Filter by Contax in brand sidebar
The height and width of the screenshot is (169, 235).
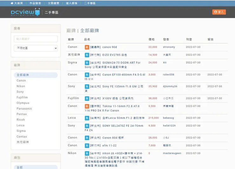(22, 137)
